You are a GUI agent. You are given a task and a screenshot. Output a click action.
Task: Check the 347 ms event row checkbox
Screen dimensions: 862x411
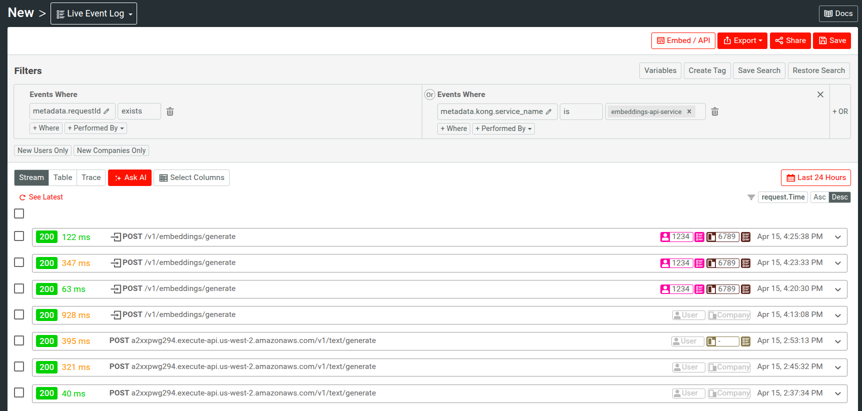(19, 262)
